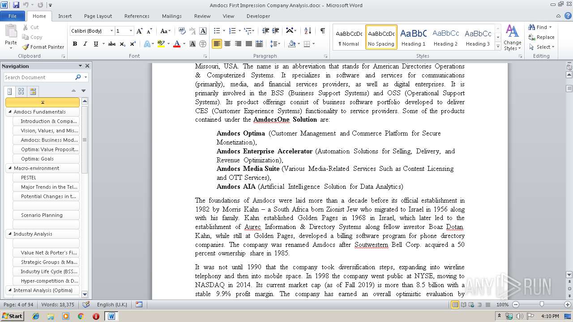The width and height of the screenshot is (573, 322).
Task: Go to PESTEL heading
Action: pyautogui.click(x=46, y=178)
